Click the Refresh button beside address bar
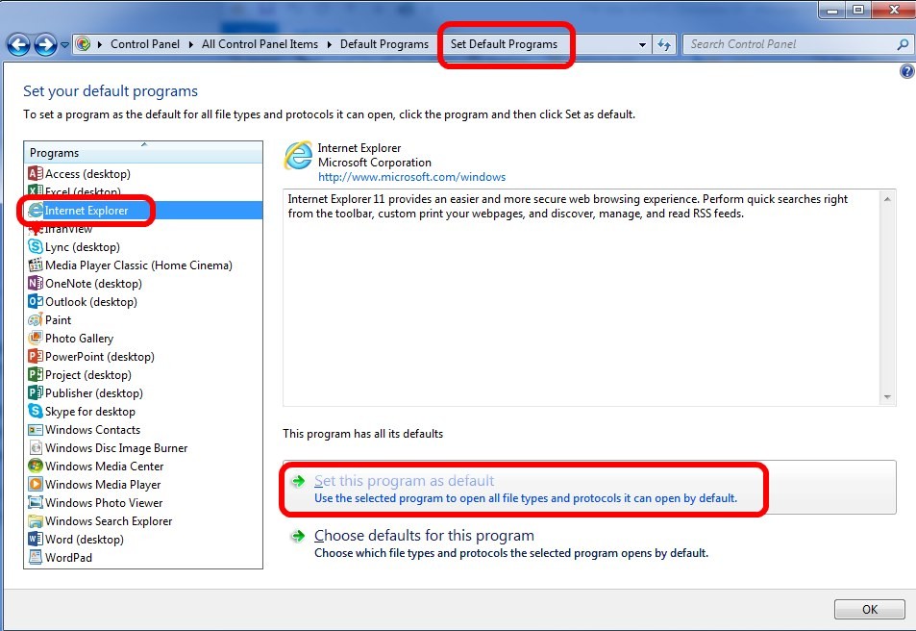916x631 pixels. [x=664, y=44]
